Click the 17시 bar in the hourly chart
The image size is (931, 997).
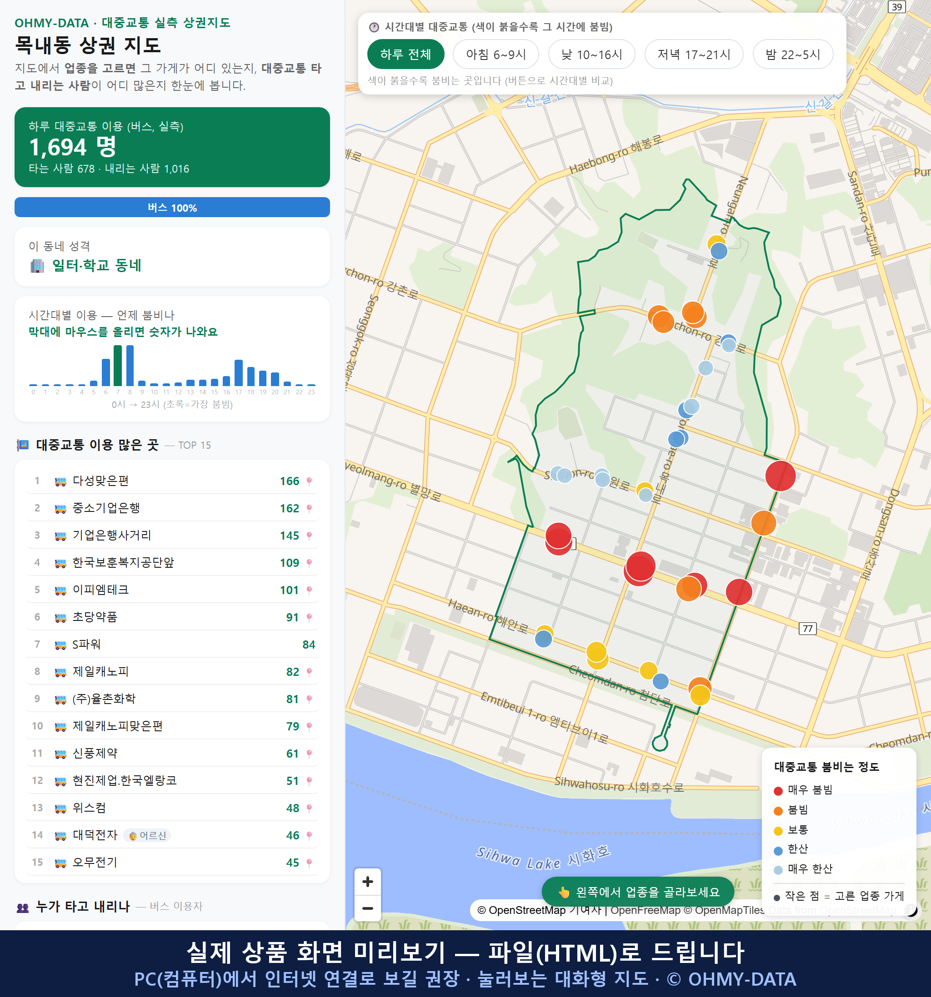click(x=239, y=372)
